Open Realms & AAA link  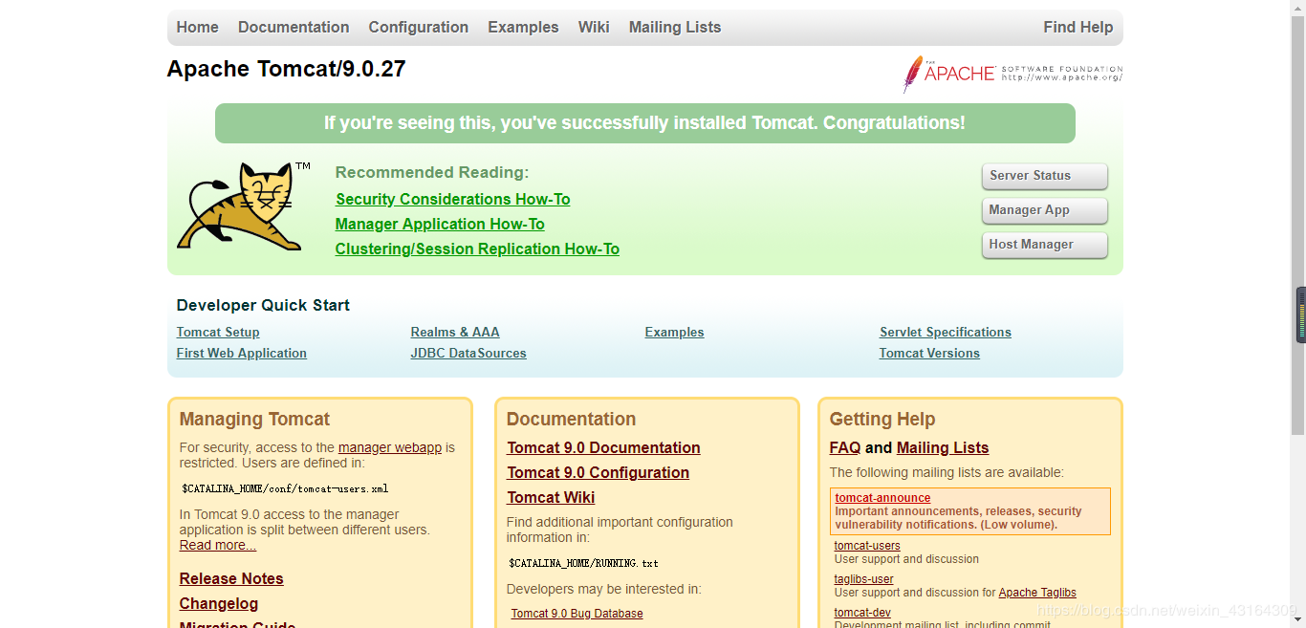tap(455, 332)
